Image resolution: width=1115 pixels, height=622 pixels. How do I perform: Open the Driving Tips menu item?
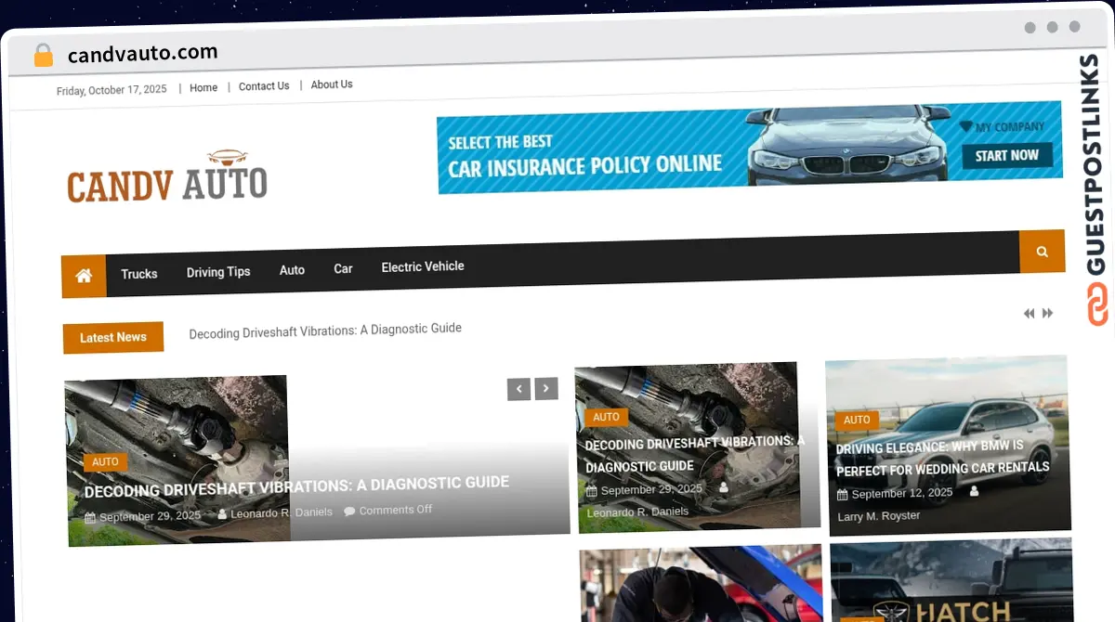point(218,272)
